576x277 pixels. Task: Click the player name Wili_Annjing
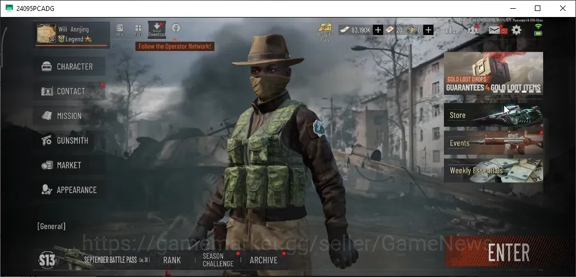[x=73, y=29]
